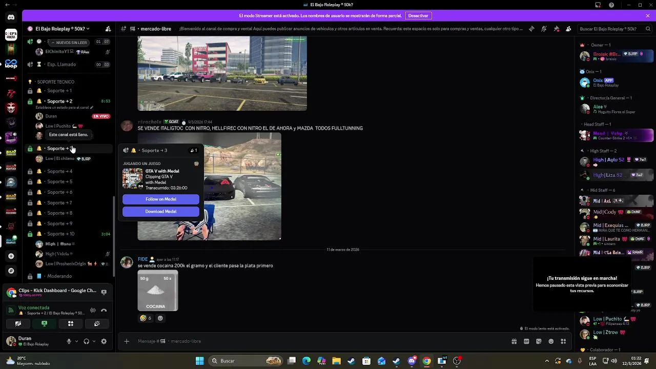Image resolution: width=656 pixels, height=369 pixels.
Task: Open gift icon in message bar
Action: tap(514, 341)
